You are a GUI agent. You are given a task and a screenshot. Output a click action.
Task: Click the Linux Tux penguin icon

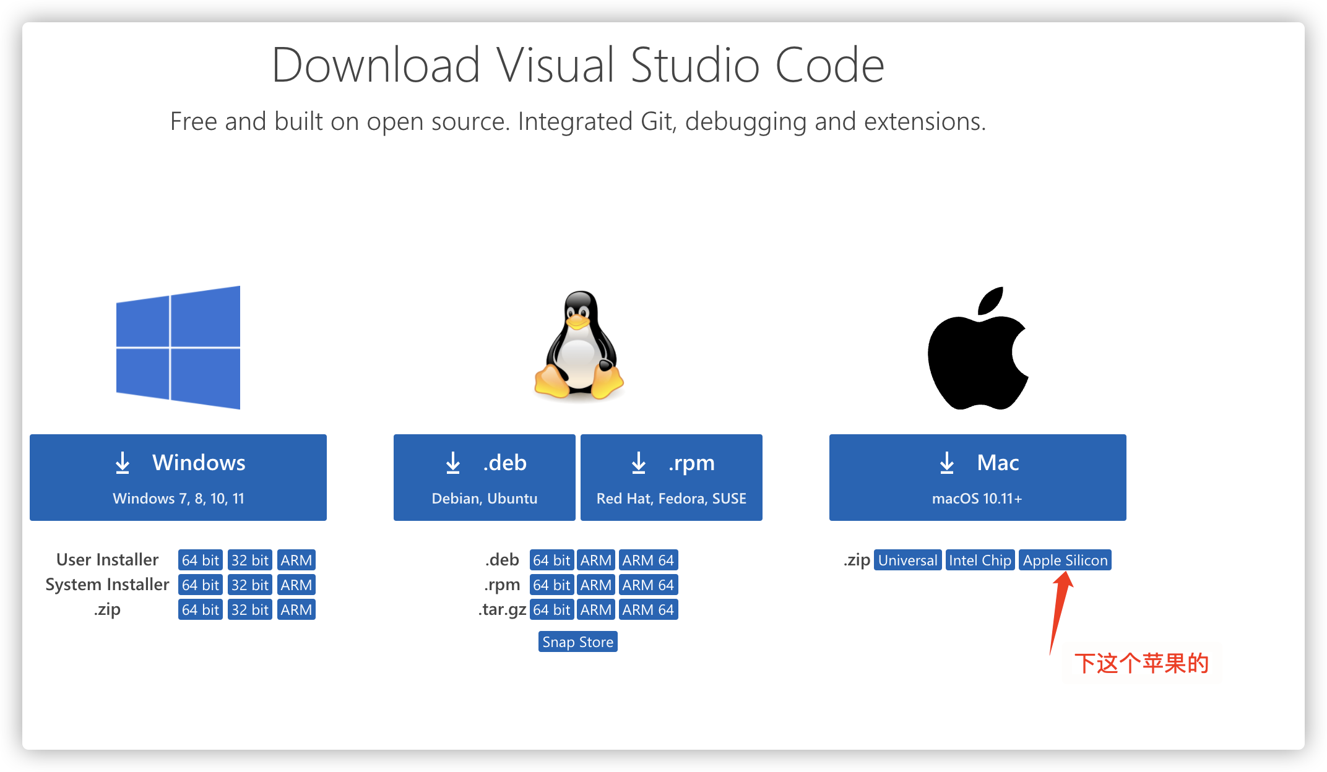pyautogui.click(x=579, y=345)
